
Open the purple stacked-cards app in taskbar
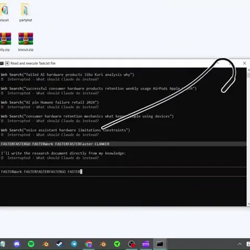(x=146, y=244)
